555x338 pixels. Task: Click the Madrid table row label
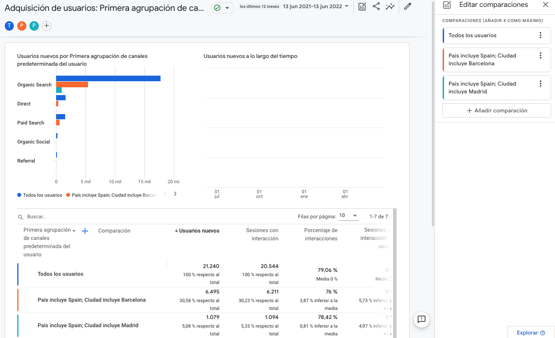[88, 325]
